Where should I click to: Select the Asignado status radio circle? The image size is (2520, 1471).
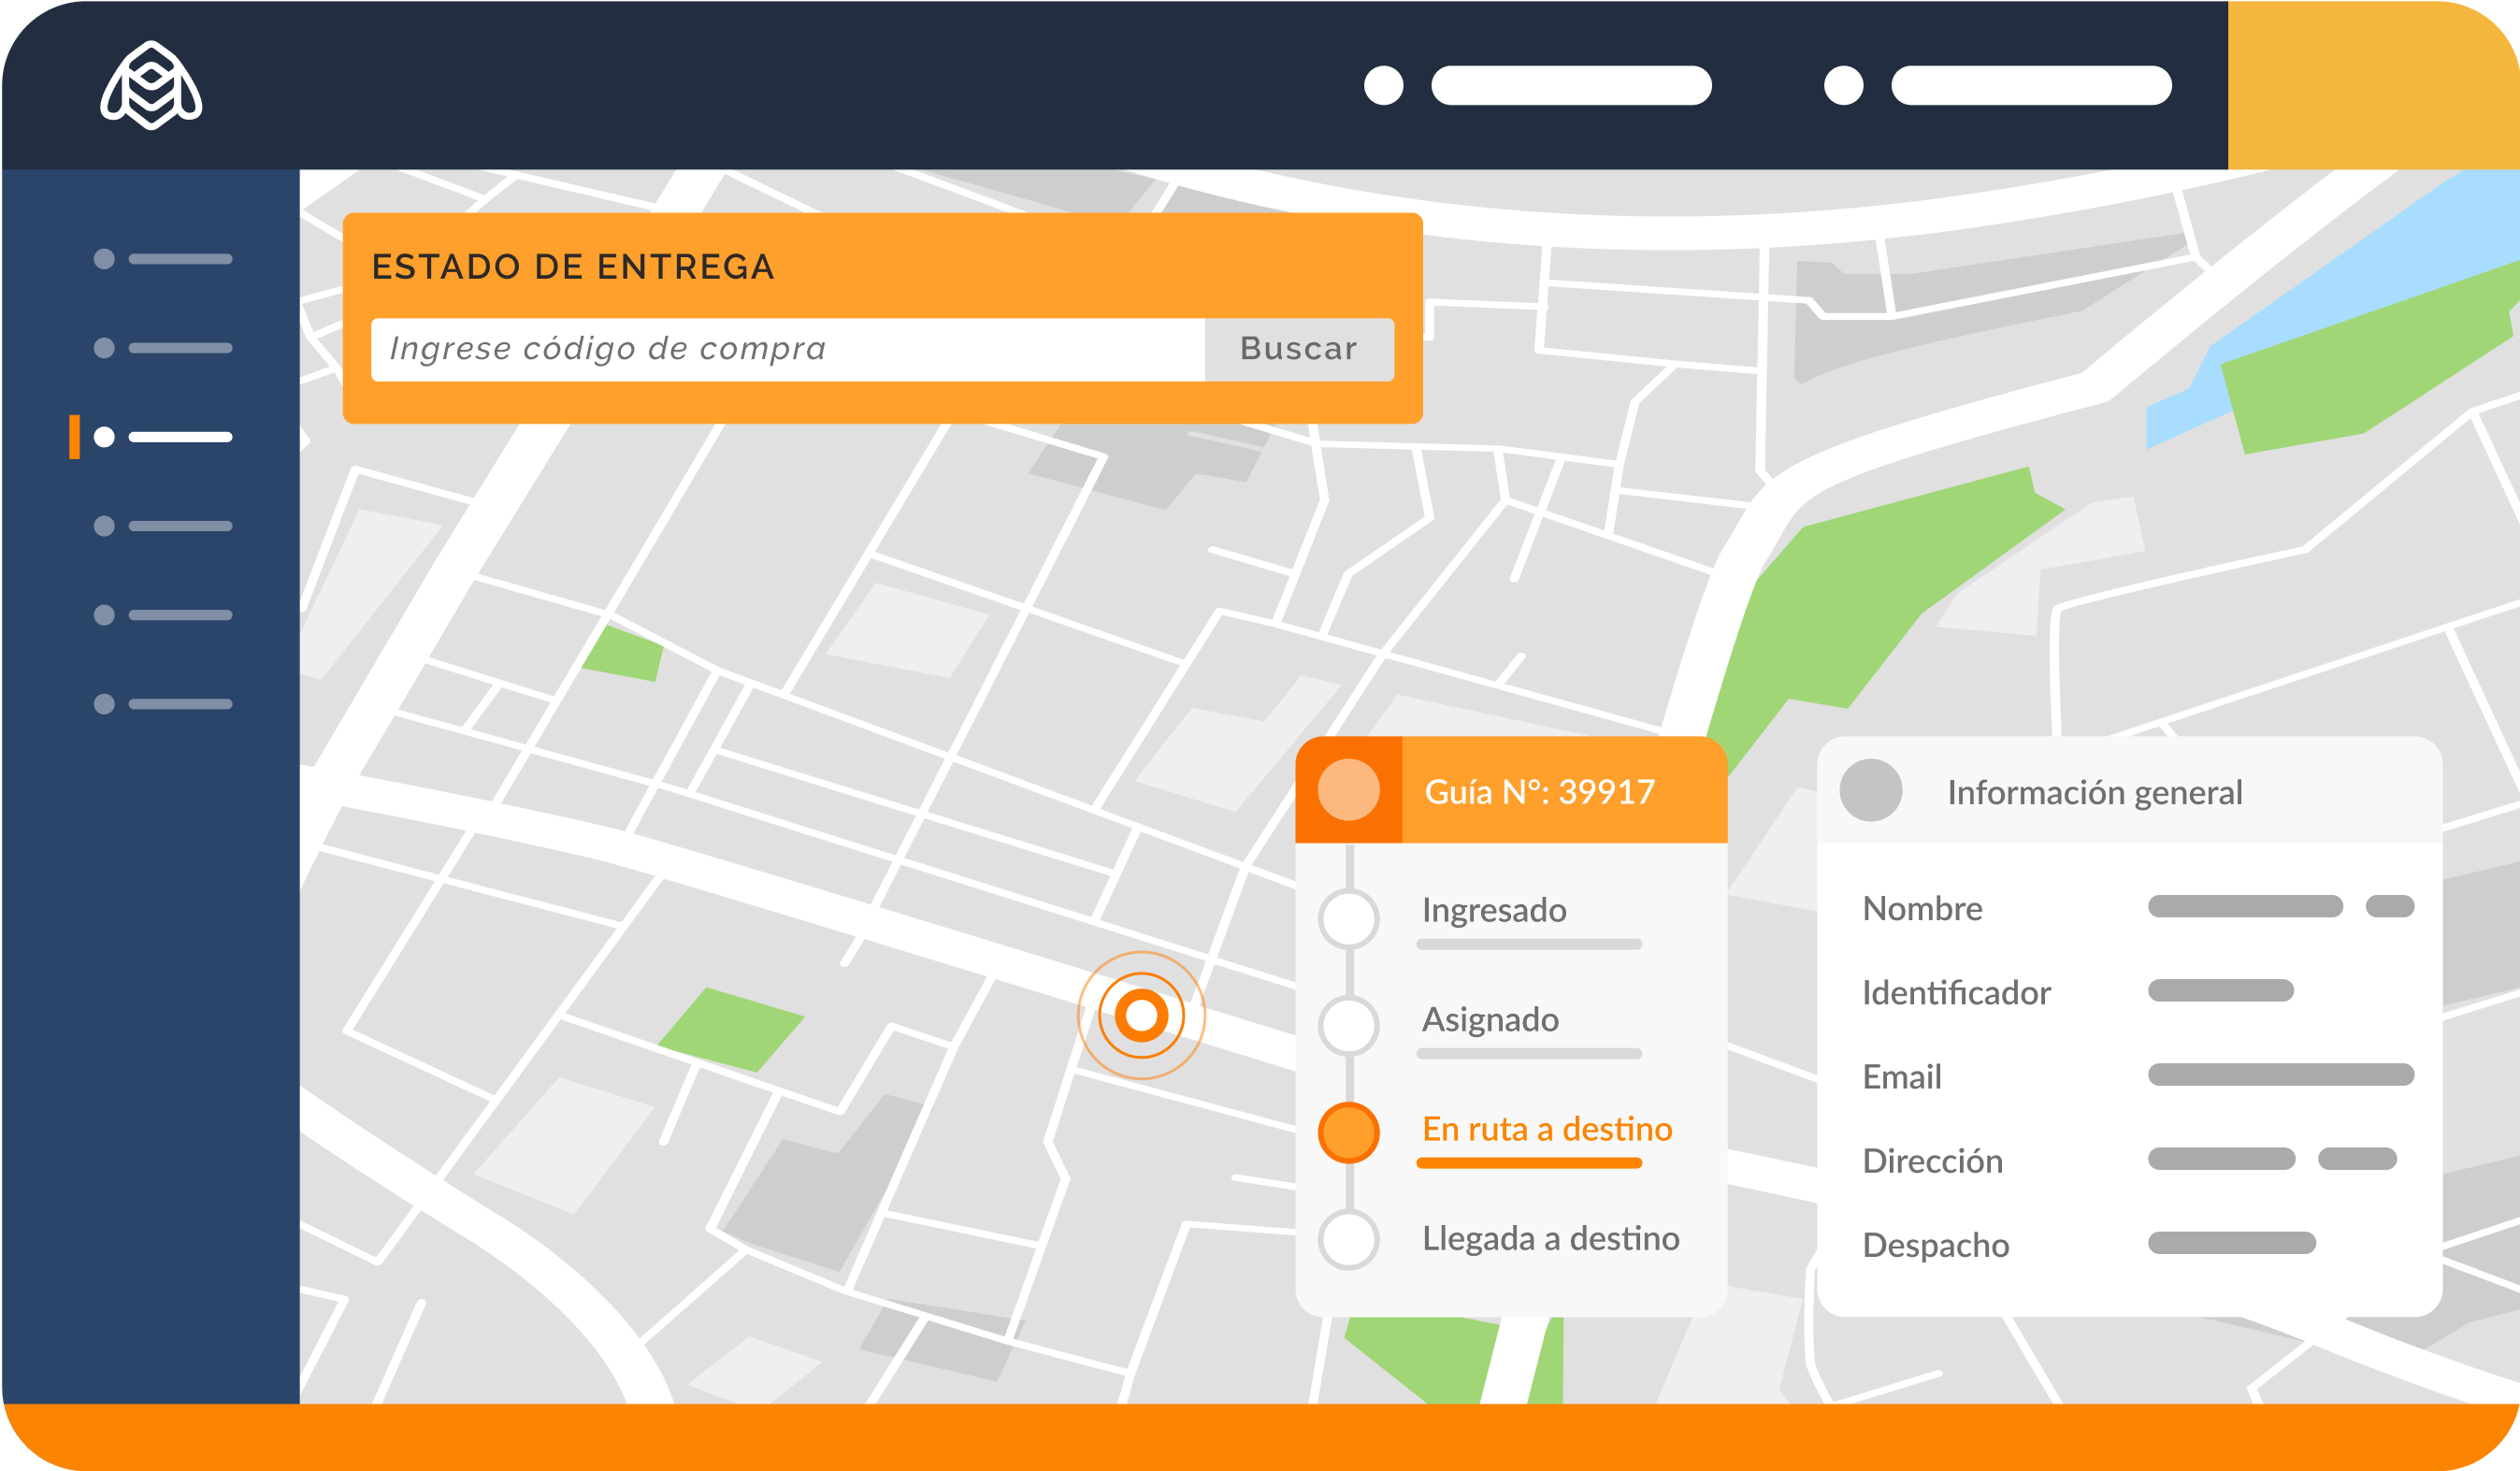[1349, 1025]
